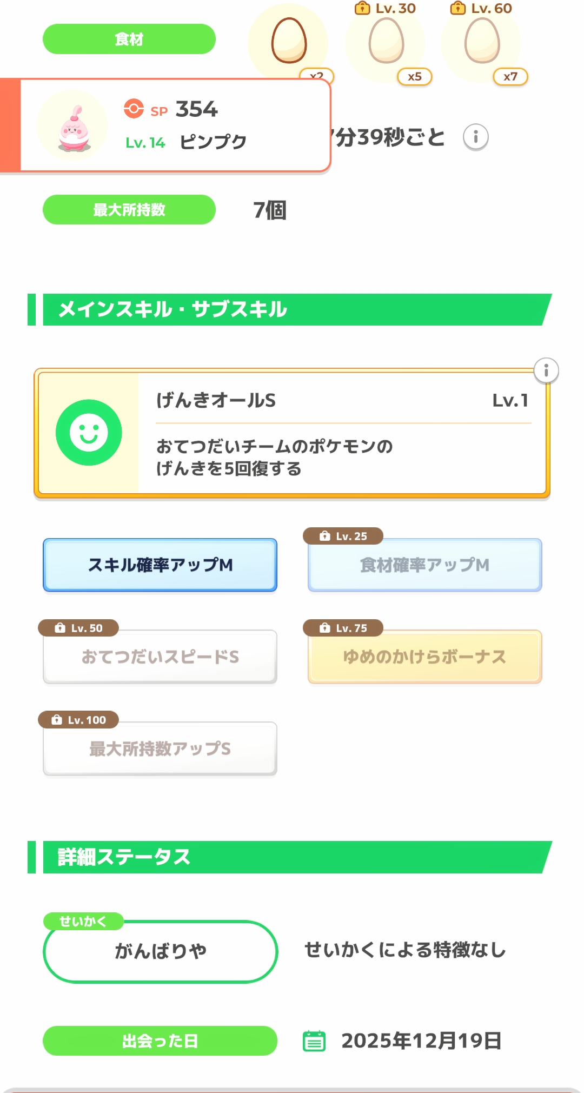Tap the 出会った日 green label
This screenshot has height=1093, width=584.
160,1041
